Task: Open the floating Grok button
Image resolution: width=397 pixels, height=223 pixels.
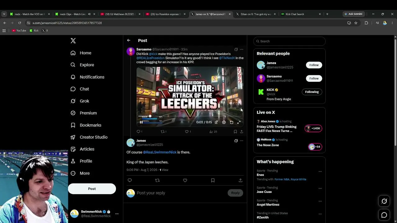Action: pyautogui.click(x=384, y=201)
